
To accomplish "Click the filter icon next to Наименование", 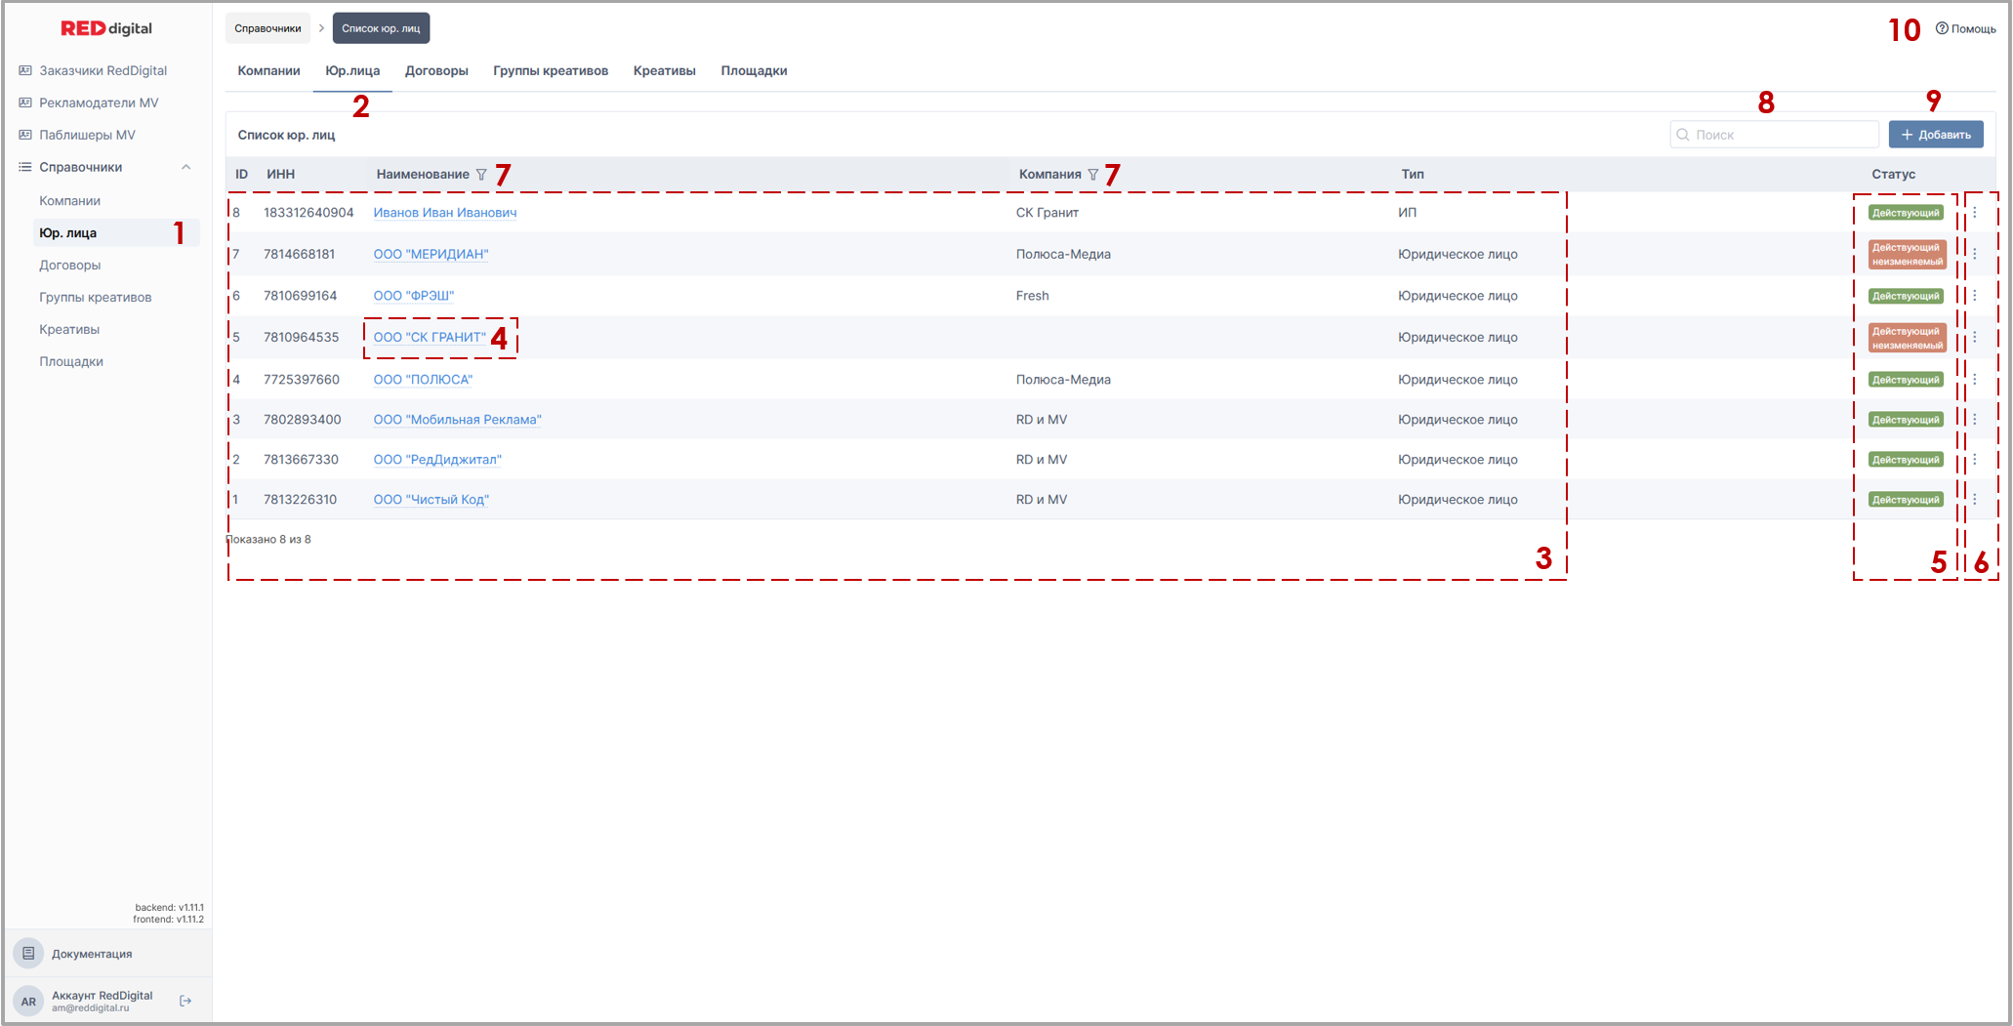I will click(481, 175).
